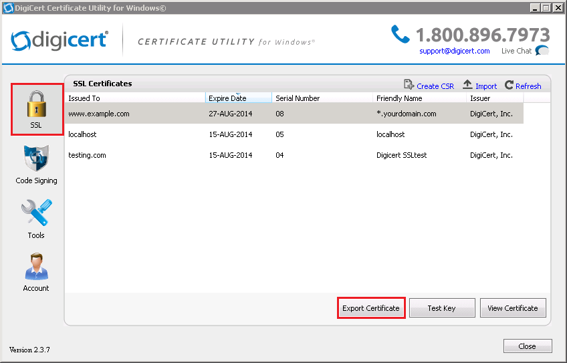567x363 pixels.
Task: Sort by Issuer column header
Action: point(495,98)
